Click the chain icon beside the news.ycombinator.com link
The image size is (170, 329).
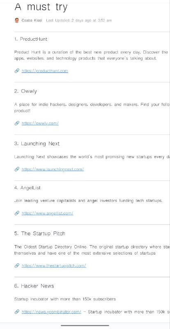point(17,312)
